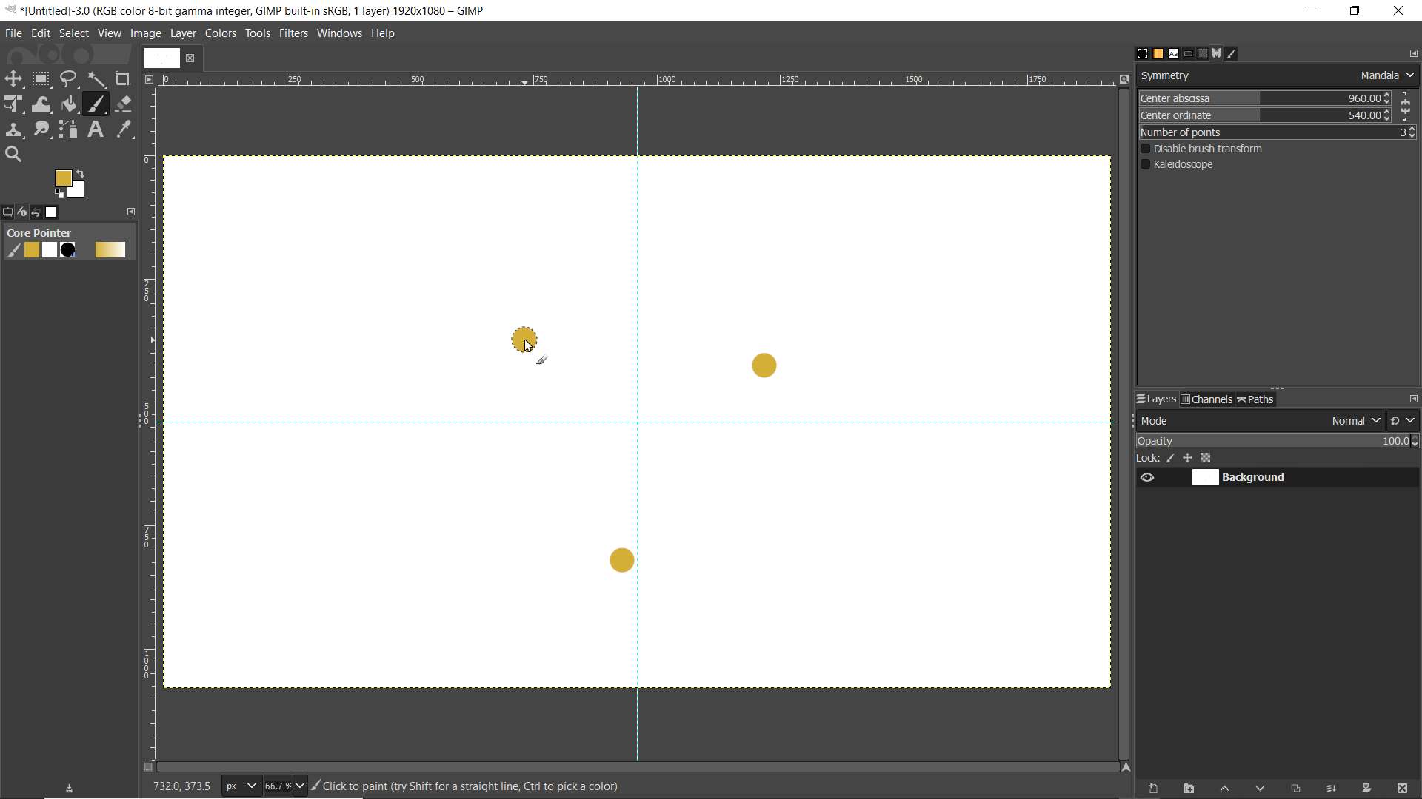
Task: Select the Clone stamp tool
Action: [x=13, y=129]
